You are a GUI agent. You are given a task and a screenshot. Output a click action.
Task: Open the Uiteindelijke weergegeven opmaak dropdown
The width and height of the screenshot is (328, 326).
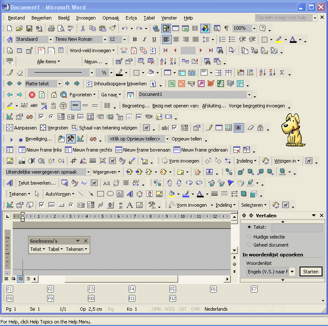click(x=89, y=172)
